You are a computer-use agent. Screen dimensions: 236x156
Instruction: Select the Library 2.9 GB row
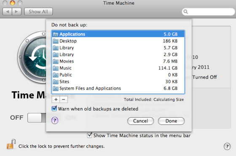(x=118, y=55)
